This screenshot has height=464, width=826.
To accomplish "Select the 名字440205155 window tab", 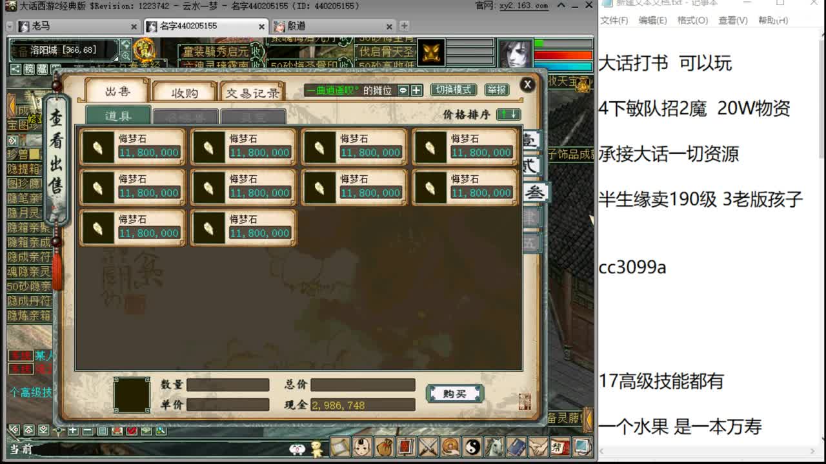I will 205,26.
